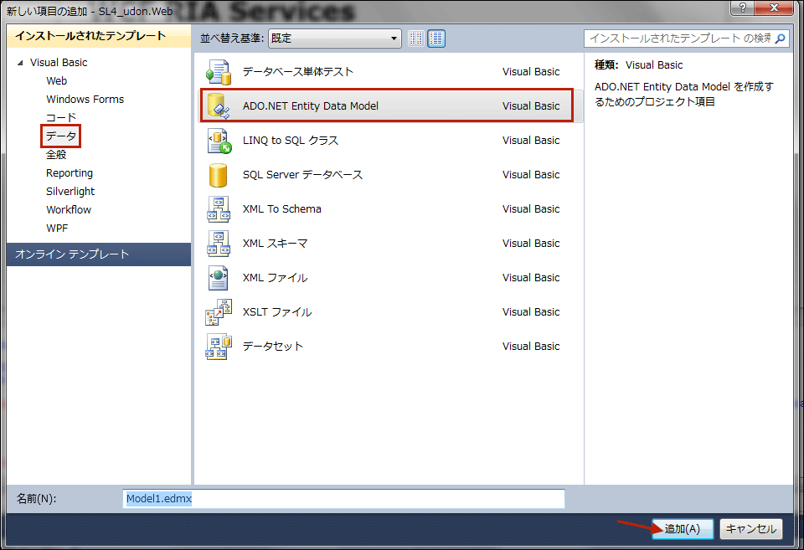
Task: Click the キャンセル button
Action: click(x=751, y=529)
